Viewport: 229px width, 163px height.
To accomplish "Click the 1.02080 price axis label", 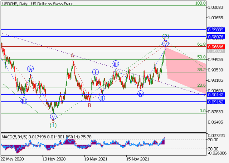I will point(215,7).
